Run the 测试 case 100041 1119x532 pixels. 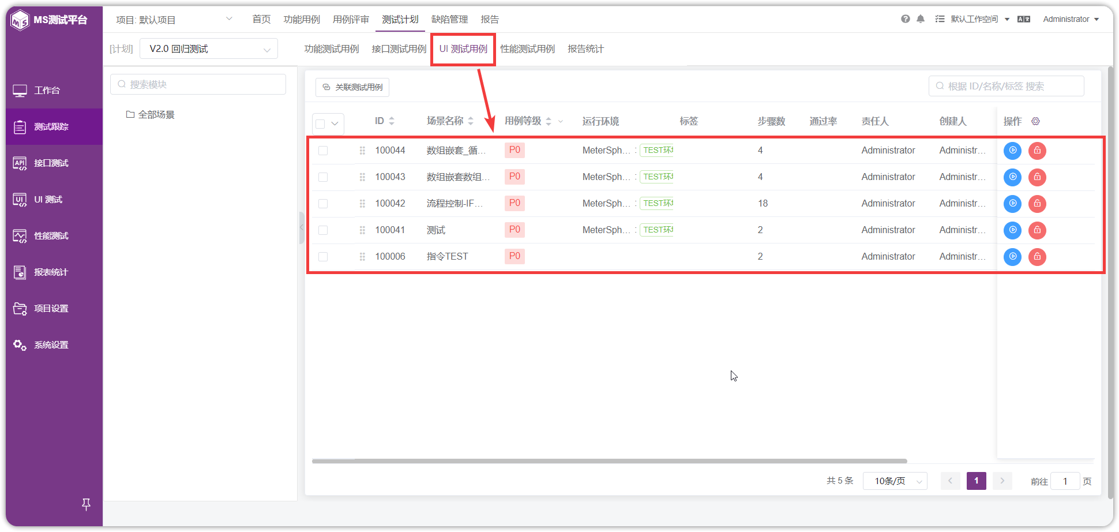pos(1012,230)
